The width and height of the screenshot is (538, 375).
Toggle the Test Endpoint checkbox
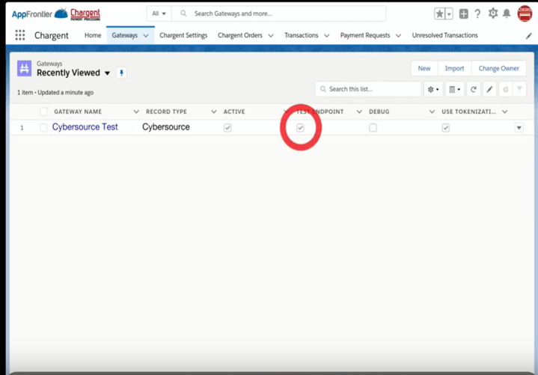300,128
